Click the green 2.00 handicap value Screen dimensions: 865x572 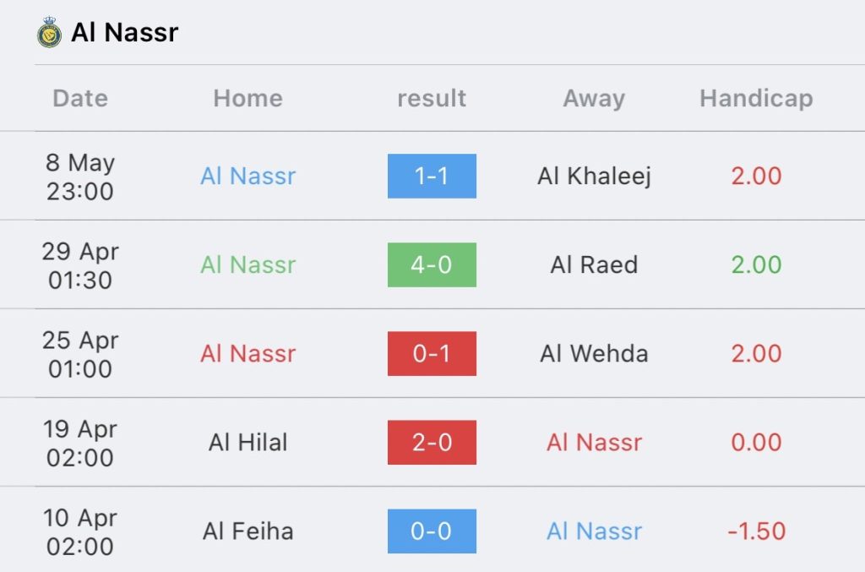click(x=756, y=264)
